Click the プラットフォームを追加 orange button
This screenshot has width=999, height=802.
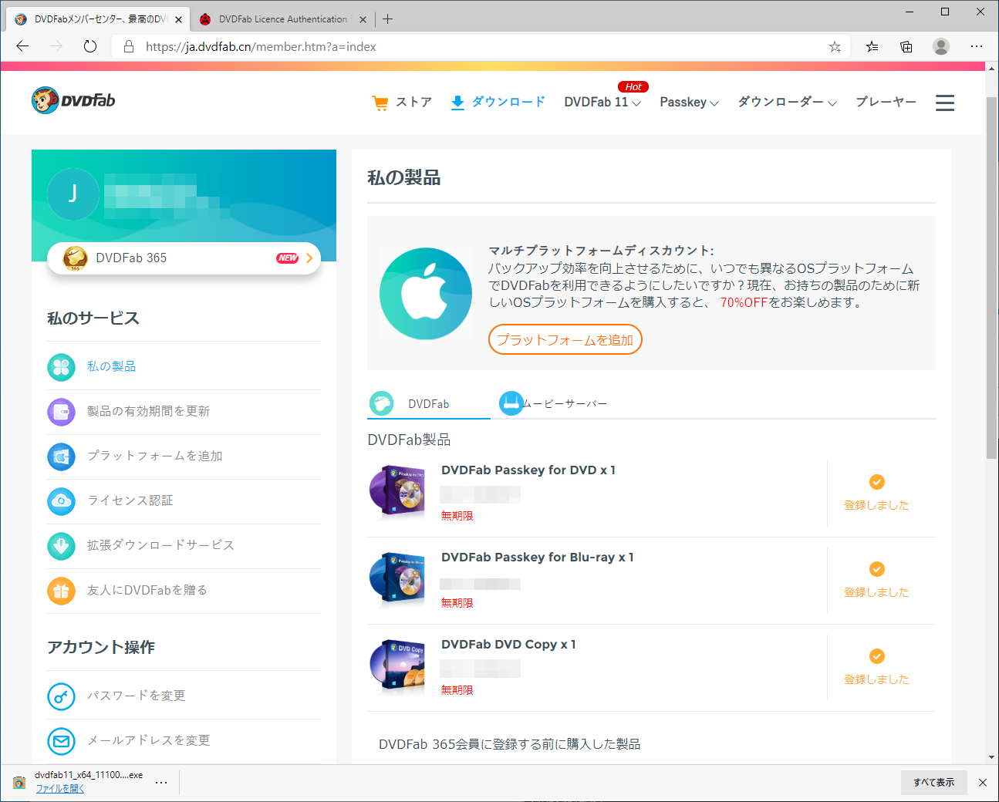[565, 340]
